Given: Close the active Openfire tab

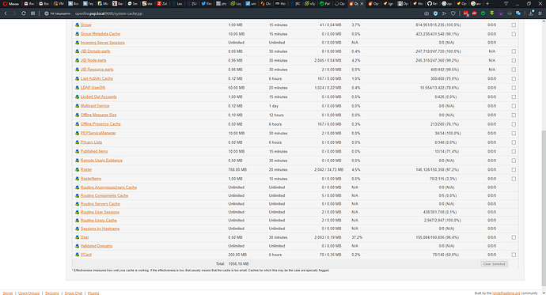Looking at the screenshot, I should (x=362, y=4).
